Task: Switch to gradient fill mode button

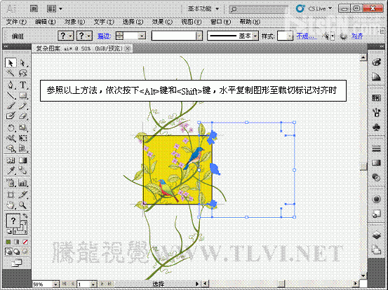Action: (x=17, y=242)
